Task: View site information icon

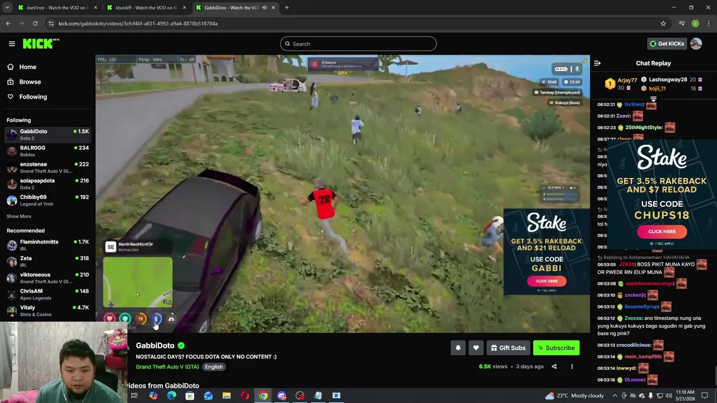Action: tap(51, 24)
